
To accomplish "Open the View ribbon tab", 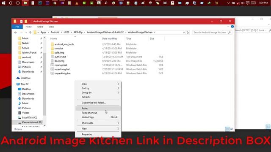I will tap(51, 27).
